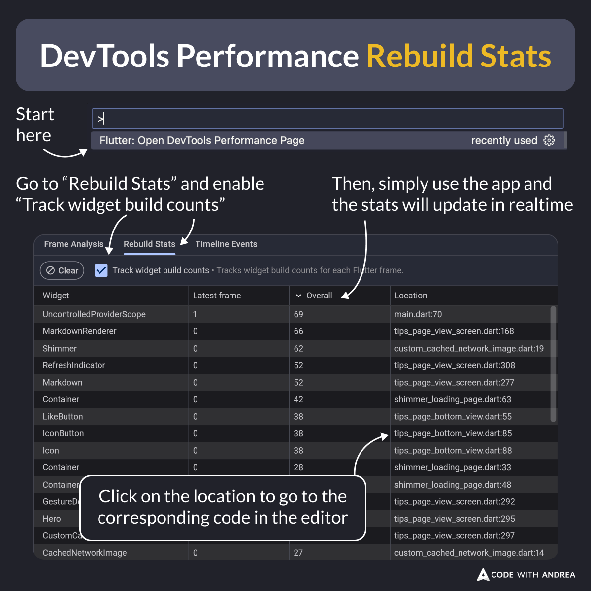
Task: Click the sort chevron on the Overall column
Action: point(299,295)
